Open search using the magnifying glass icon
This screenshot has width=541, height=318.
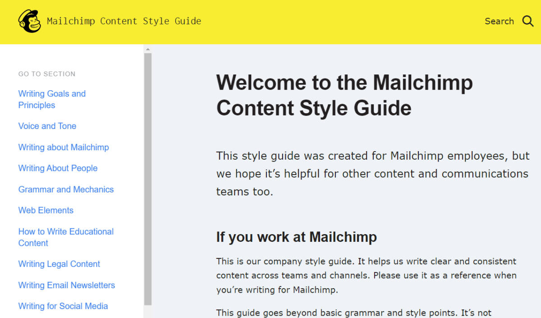[527, 21]
